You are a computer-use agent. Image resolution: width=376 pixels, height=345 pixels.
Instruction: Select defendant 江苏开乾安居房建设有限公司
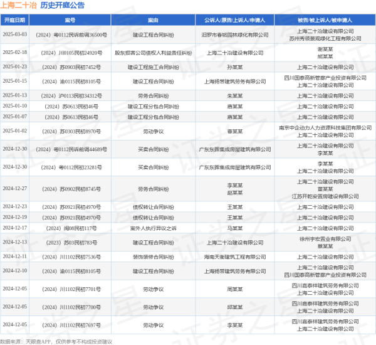click(325, 196)
